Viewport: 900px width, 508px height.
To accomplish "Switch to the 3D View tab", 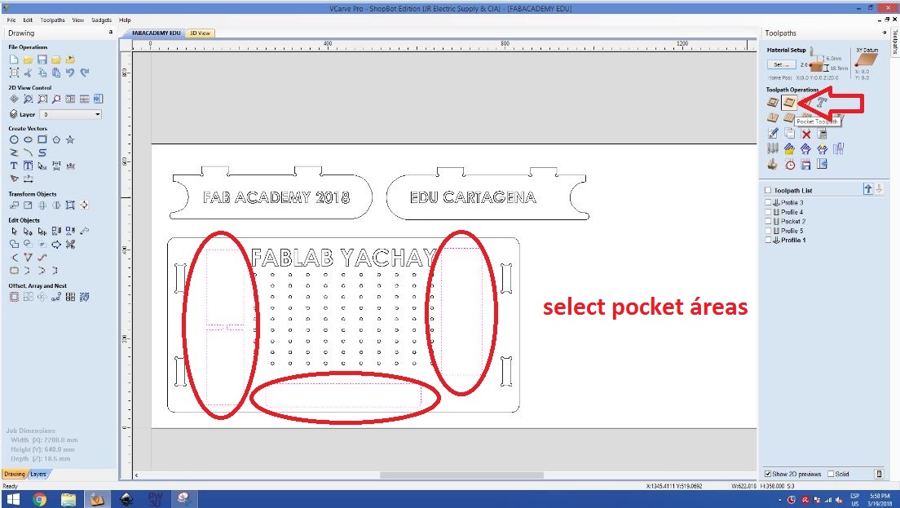I will pos(200,33).
